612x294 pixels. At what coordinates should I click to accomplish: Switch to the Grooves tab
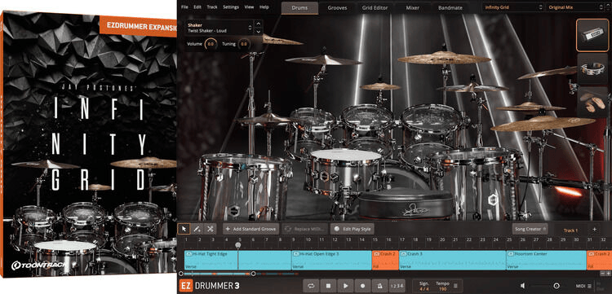pos(337,8)
